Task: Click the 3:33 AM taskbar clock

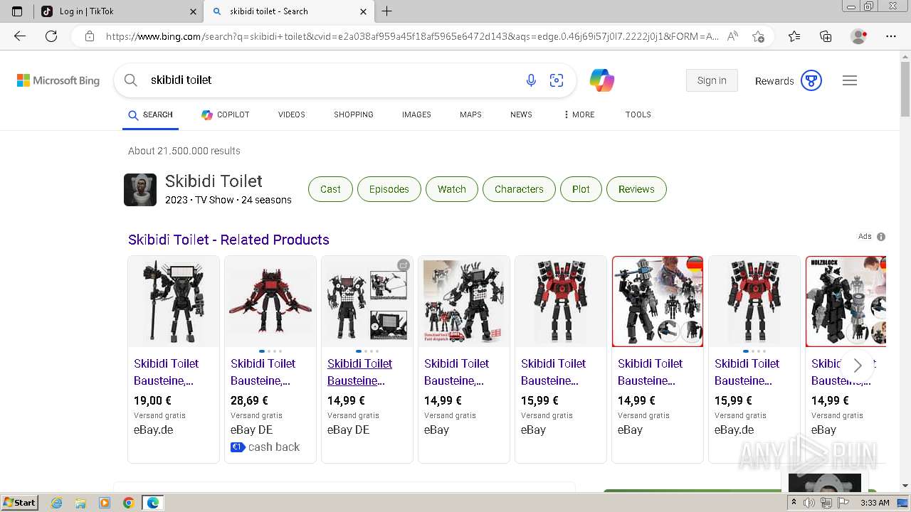Action: [875, 503]
